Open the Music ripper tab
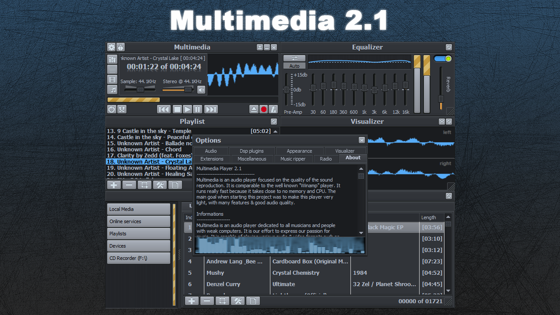Viewport: 560px width, 315px height. pyautogui.click(x=293, y=159)
